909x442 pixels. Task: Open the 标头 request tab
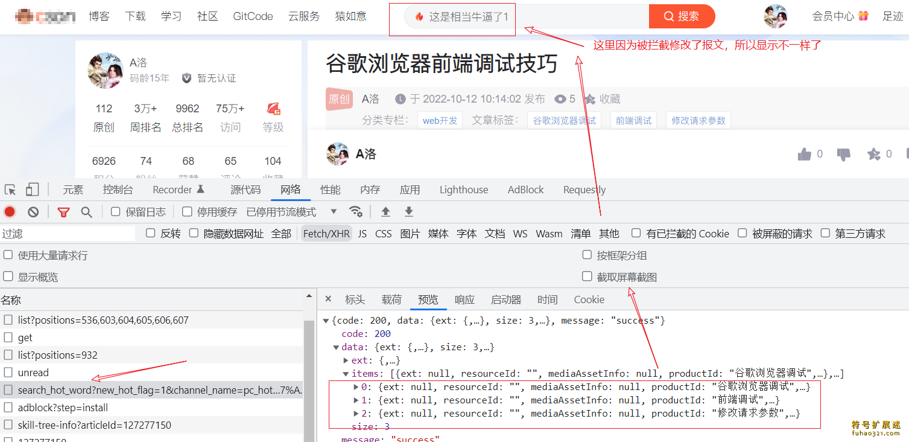tap(355, 299)
